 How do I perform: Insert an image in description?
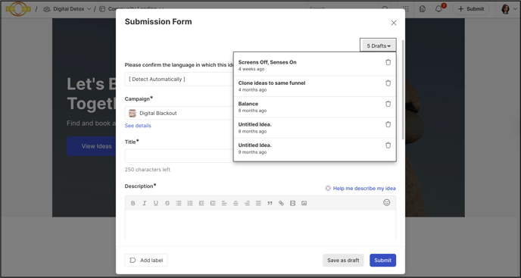pos(304,203)
